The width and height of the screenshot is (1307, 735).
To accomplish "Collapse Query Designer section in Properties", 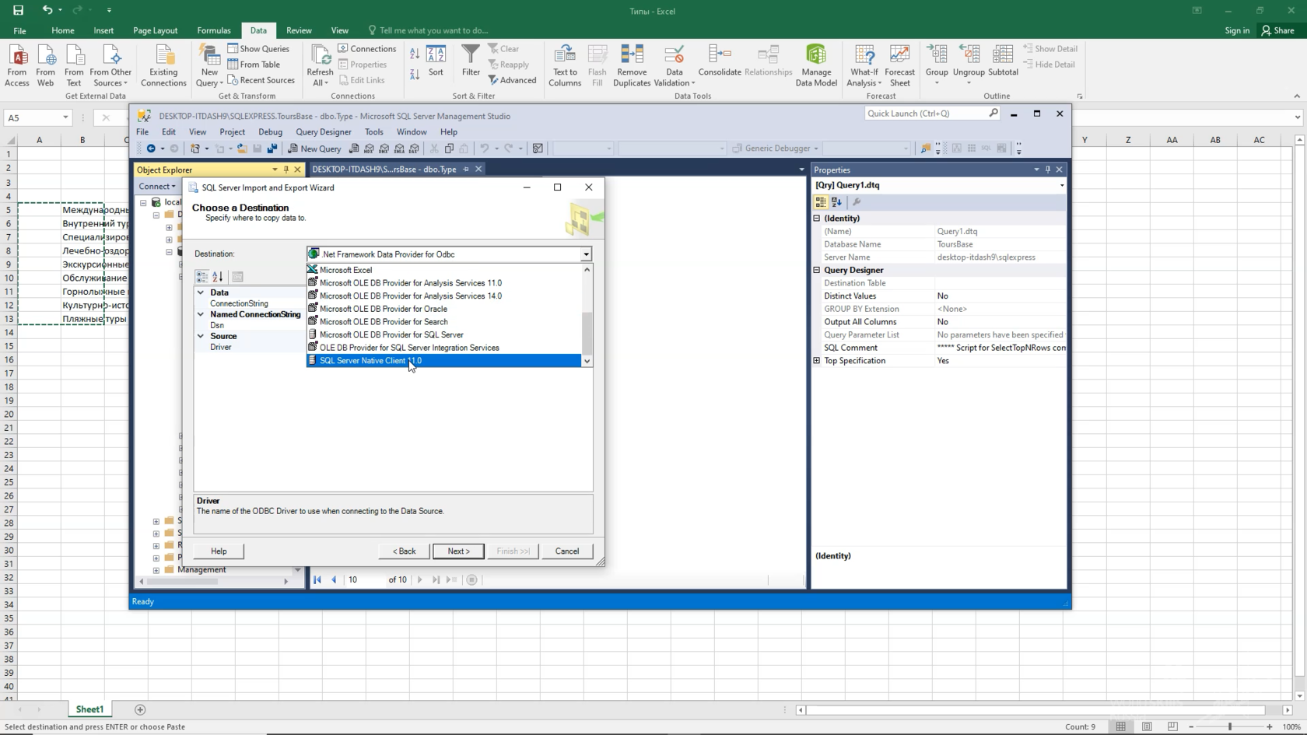I will (x=817, y=270).
